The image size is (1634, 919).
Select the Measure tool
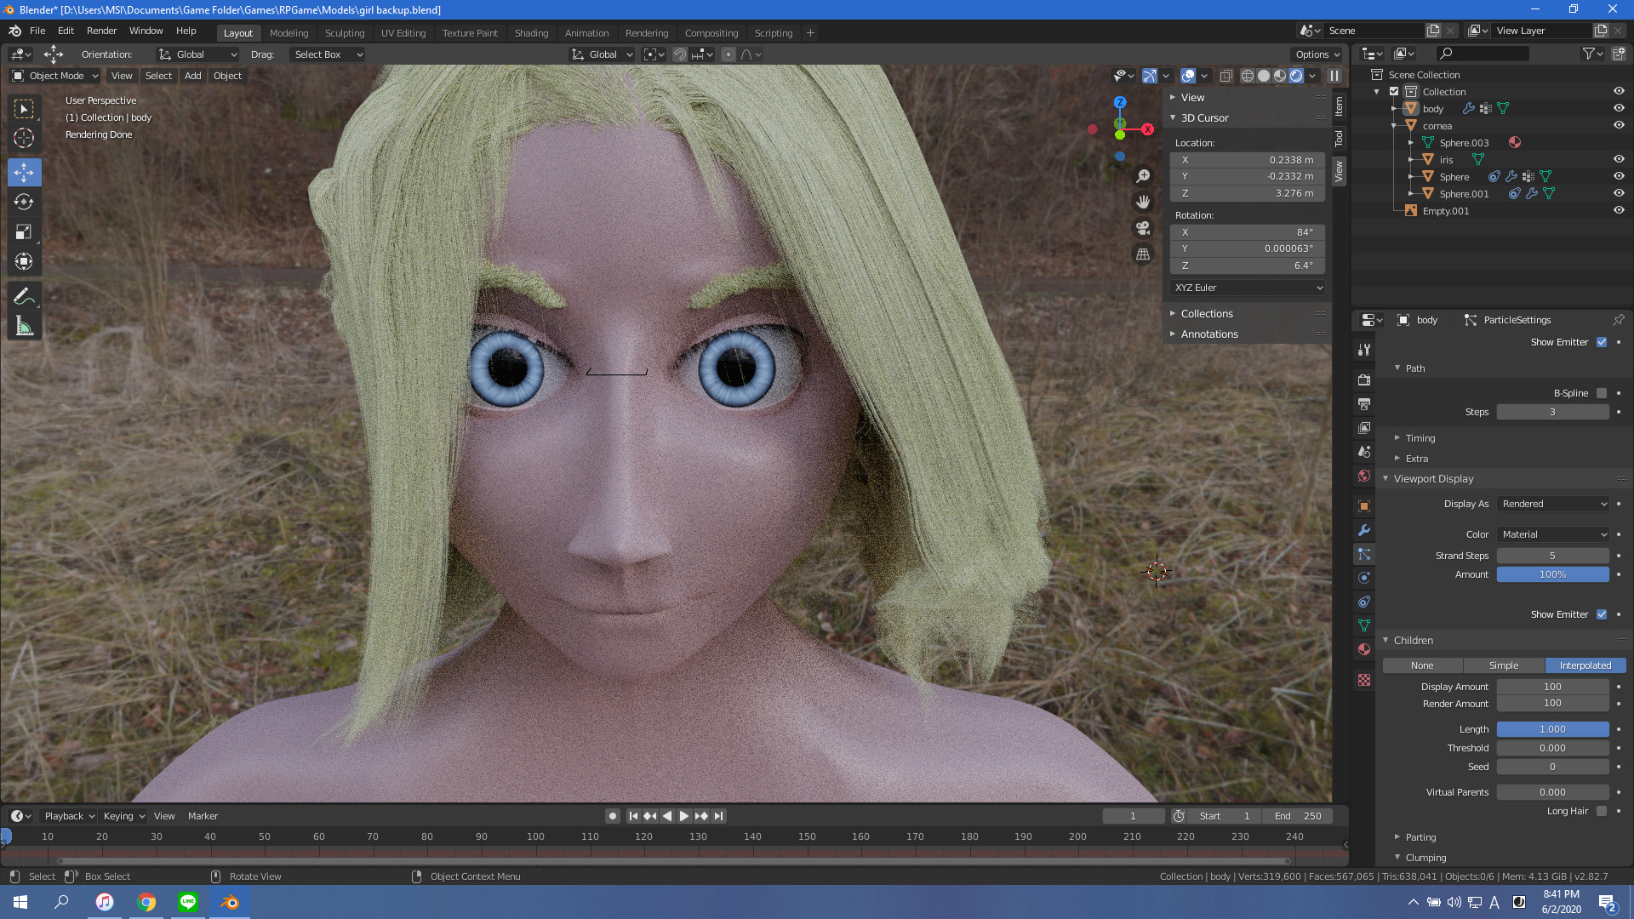coord(24,326)
